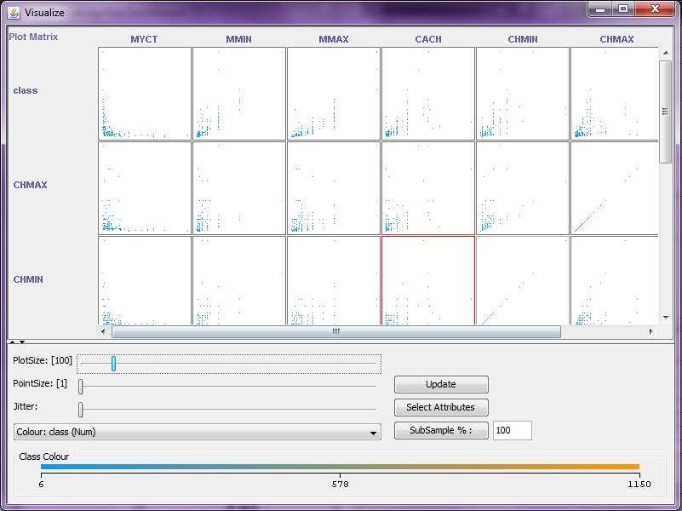The image size is (682, 511).
Task: Open the CHMAX vs CHMAX diagonal plot
Action: coord(615,188)
